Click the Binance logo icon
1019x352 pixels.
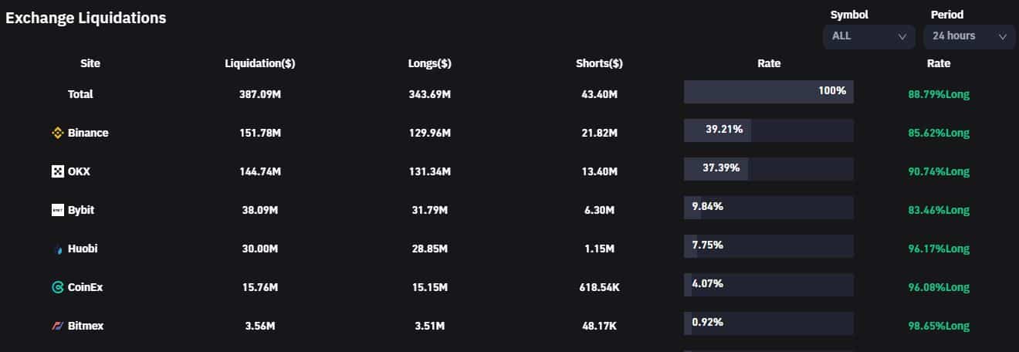(x=57, y=133)
